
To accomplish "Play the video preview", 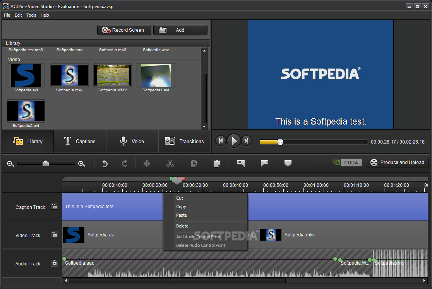I will tap(234, 141).
